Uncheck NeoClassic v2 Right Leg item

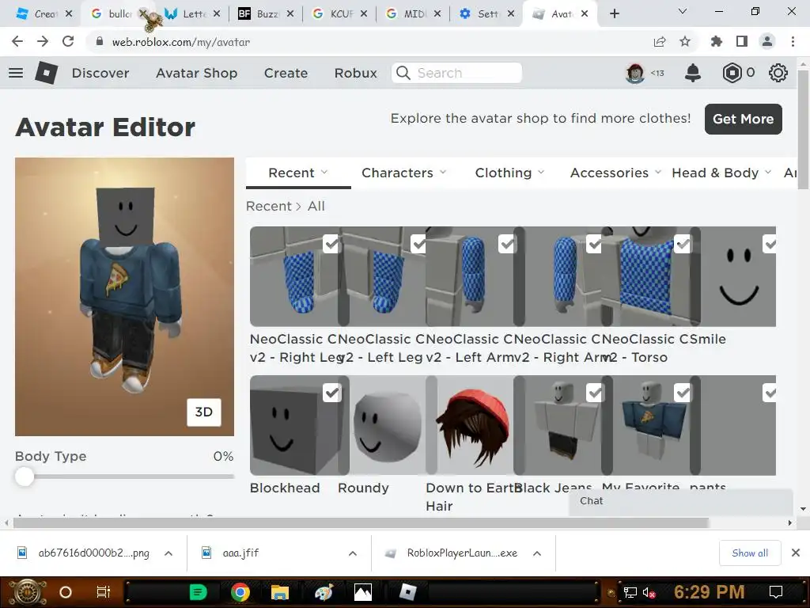tap(331, 244)
